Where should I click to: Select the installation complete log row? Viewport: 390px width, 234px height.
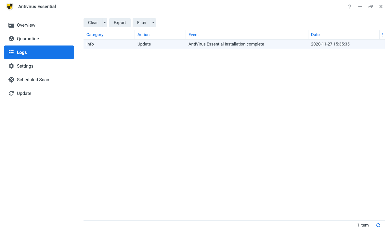click(226, 44)
